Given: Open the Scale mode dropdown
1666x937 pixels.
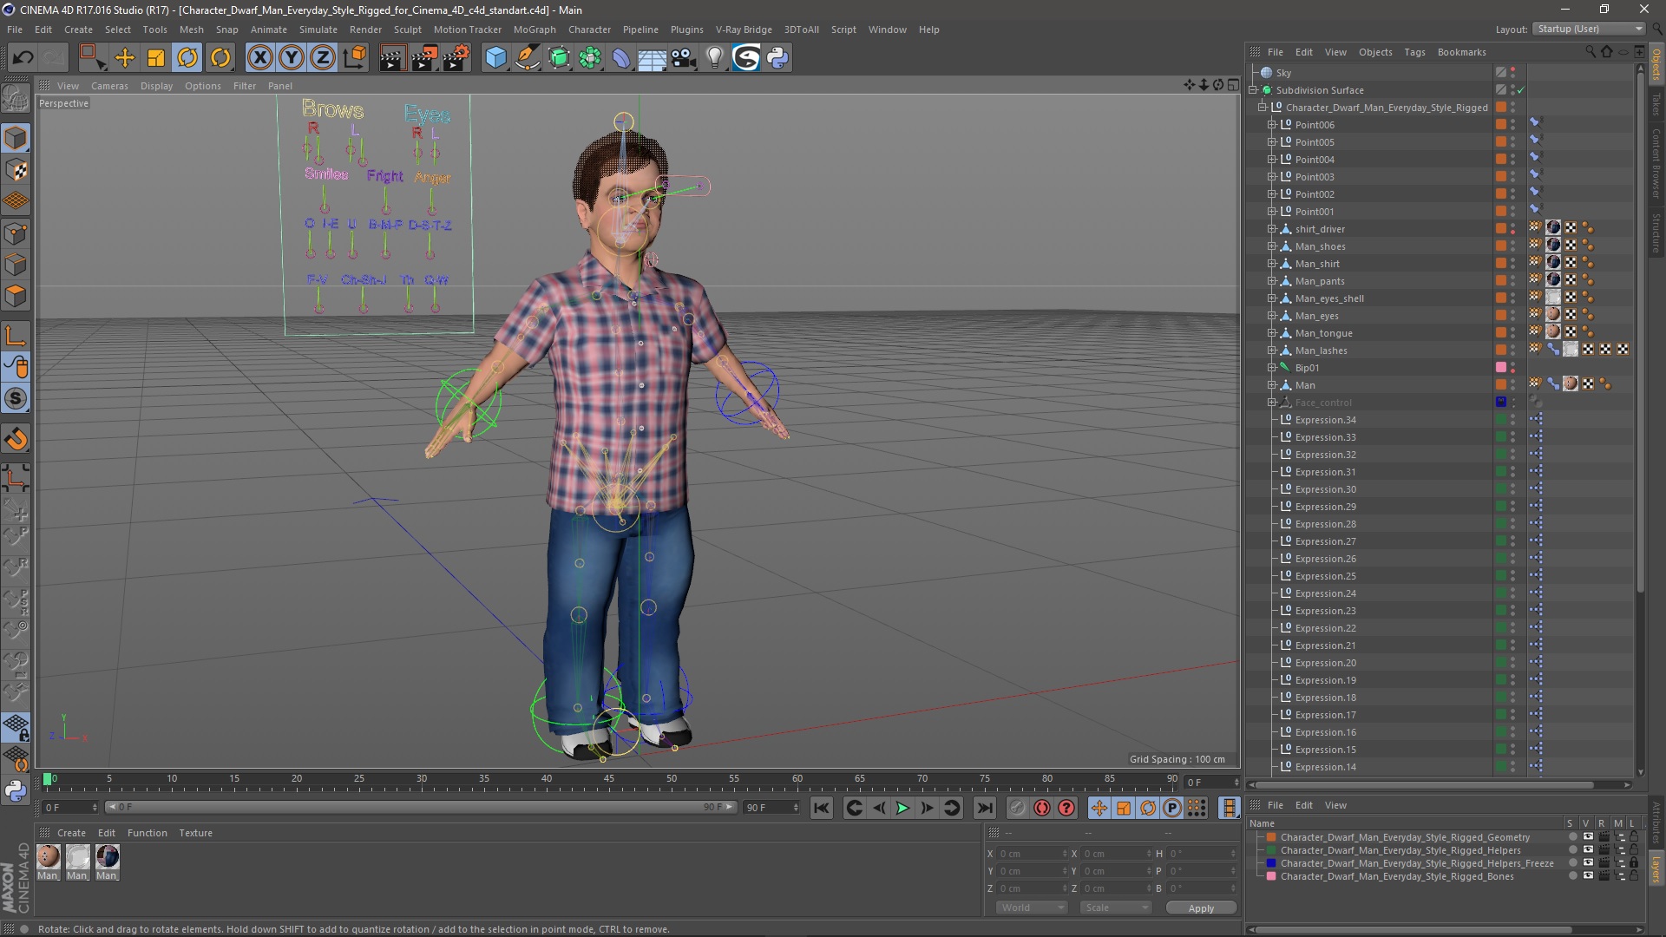Looking at the screenshot, I should (x=1115, y=908).
